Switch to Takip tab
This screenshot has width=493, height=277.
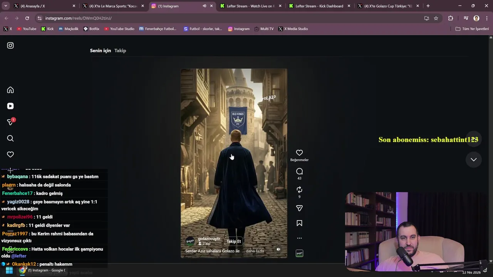click(x=120, y=50)
